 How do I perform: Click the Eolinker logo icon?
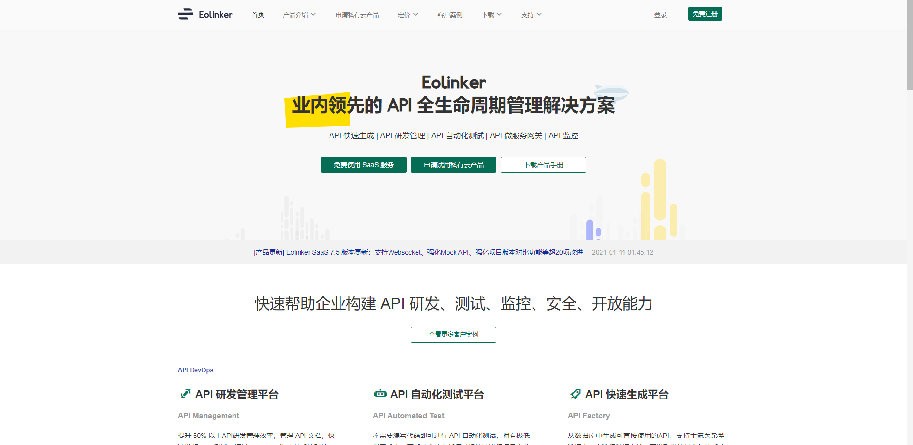185,14
